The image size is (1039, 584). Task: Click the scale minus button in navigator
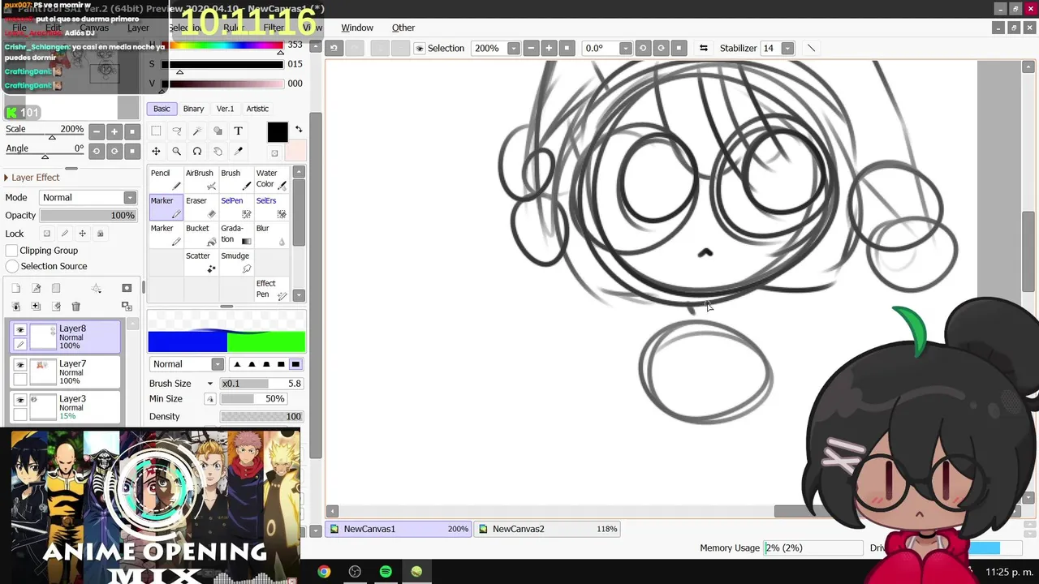(x=97, y=131)
